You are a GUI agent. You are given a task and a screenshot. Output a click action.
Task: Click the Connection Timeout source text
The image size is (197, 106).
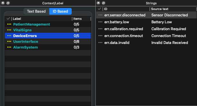pyautogui.click(x=169, y=36)
